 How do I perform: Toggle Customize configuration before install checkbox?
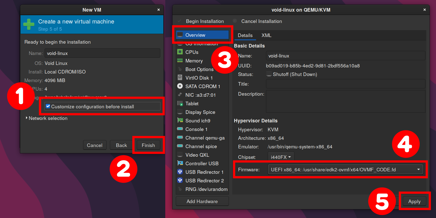48,106
